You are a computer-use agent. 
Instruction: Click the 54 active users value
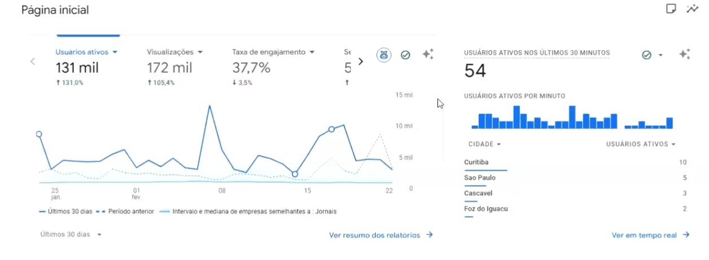click(x=475, y=71)
